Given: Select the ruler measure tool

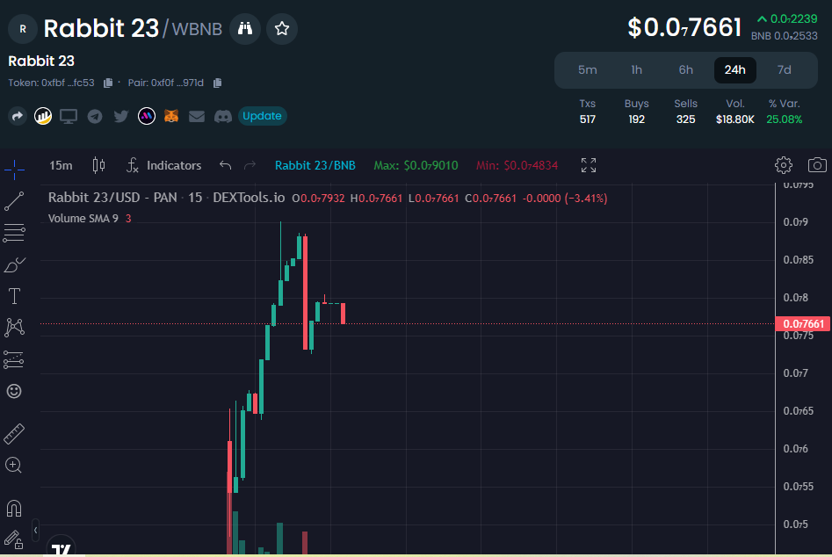Looking at the screenshot, I should pos(14,434).
